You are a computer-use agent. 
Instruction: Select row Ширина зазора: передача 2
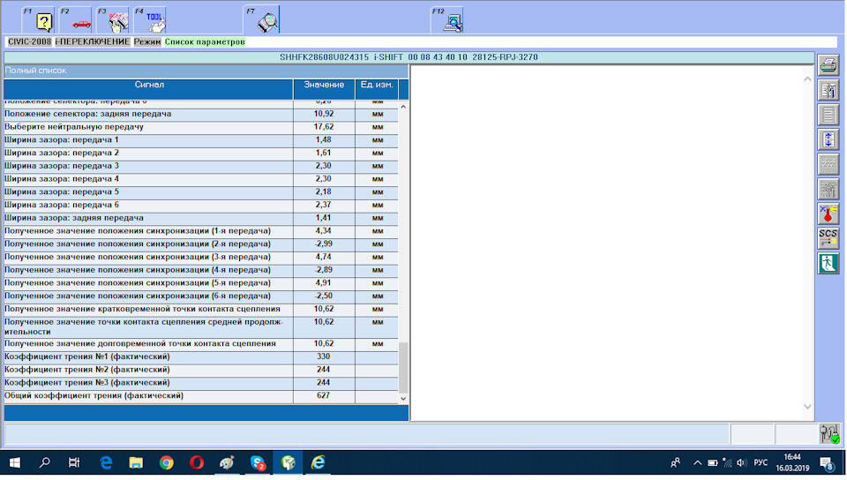[201, 153]
